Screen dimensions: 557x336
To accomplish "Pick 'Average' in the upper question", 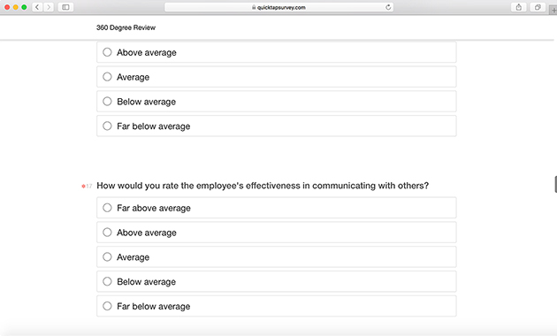I will pos(277,77).
